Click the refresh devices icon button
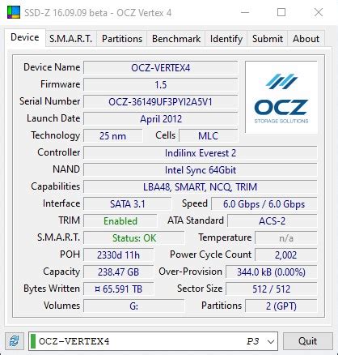The width and height of the screenshot is (338, 355). (x=15, y=341)
